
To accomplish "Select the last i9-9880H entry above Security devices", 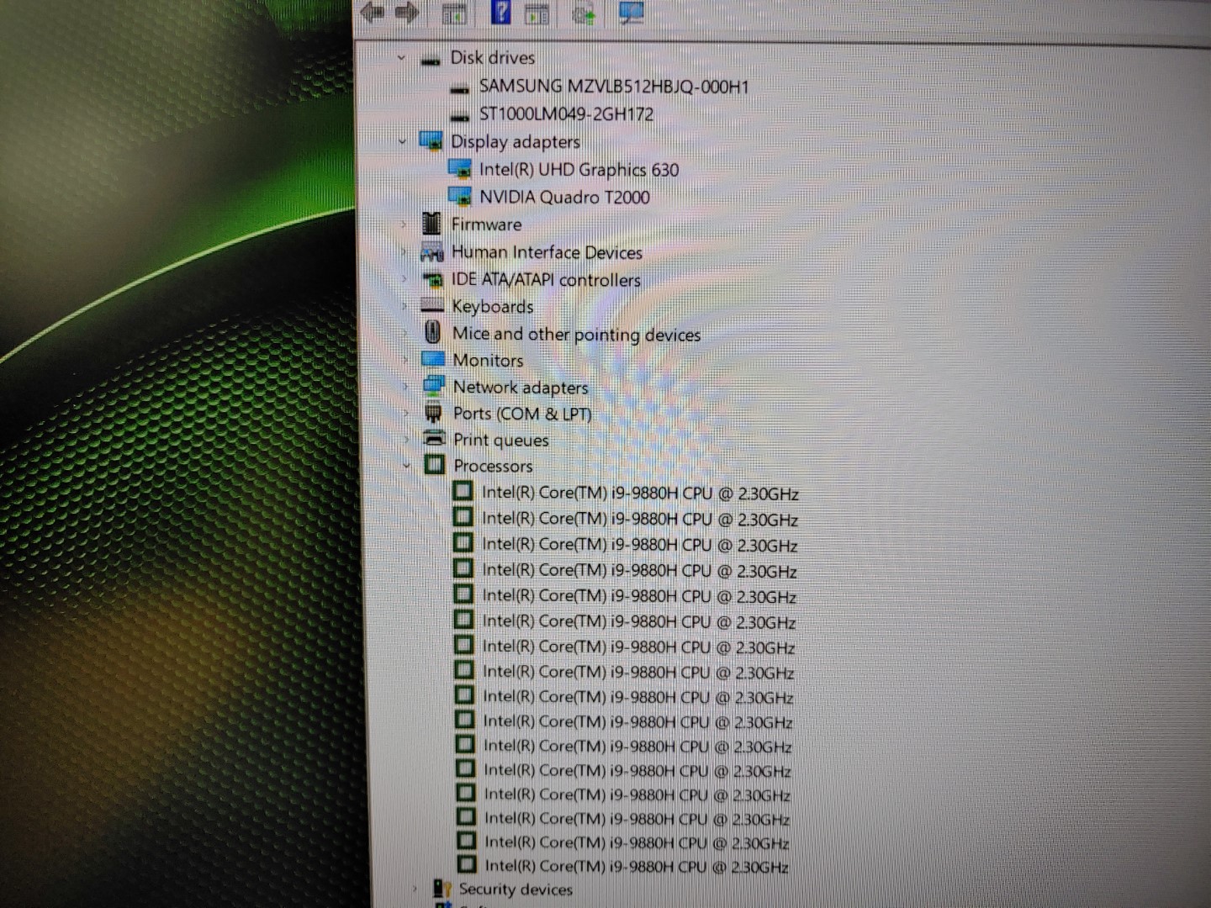I will 637,866.
